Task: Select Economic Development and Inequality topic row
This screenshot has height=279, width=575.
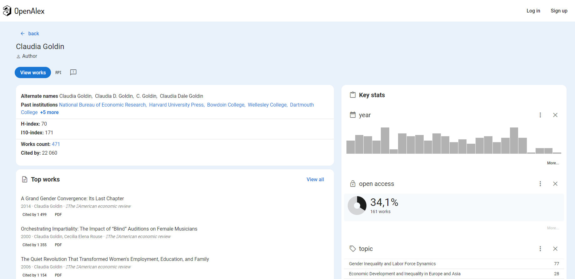Action: [454, 274]
